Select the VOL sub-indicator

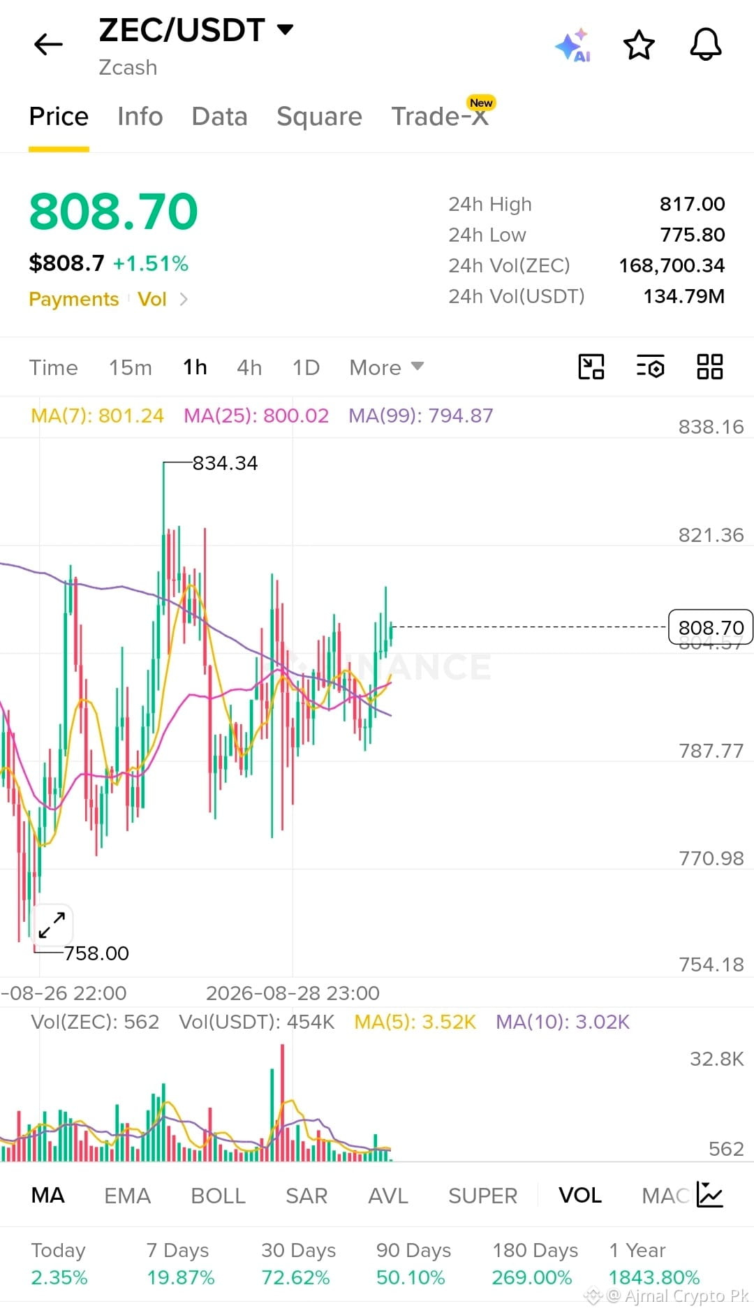[580, 1195]
